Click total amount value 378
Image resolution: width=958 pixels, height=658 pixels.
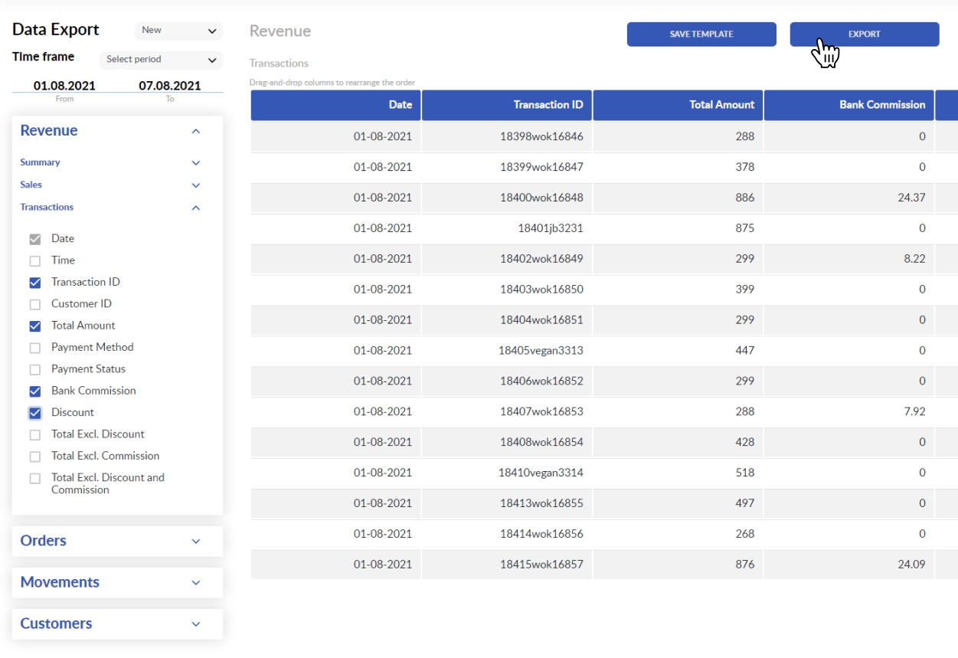744,167
